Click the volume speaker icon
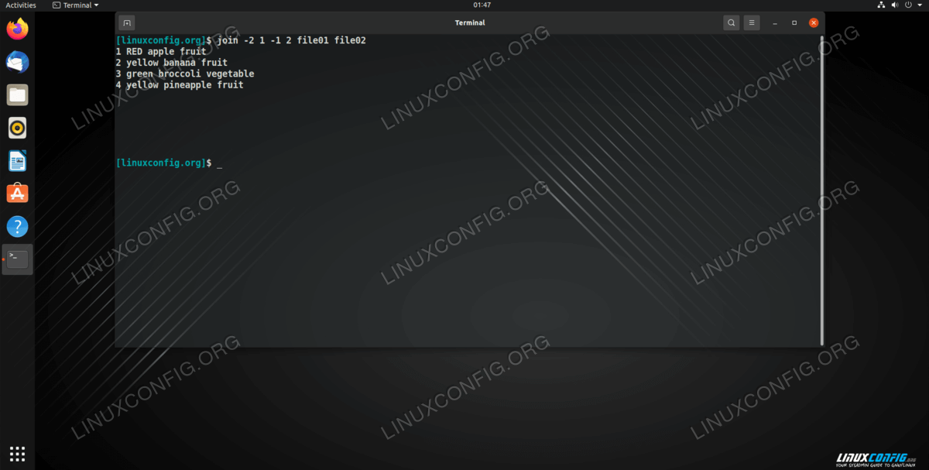Screen dimensions: 929x470 click(x=895, y=5)
